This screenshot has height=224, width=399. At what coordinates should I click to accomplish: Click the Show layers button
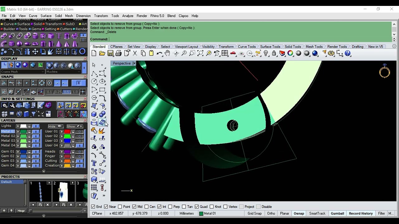pos(75,126)
